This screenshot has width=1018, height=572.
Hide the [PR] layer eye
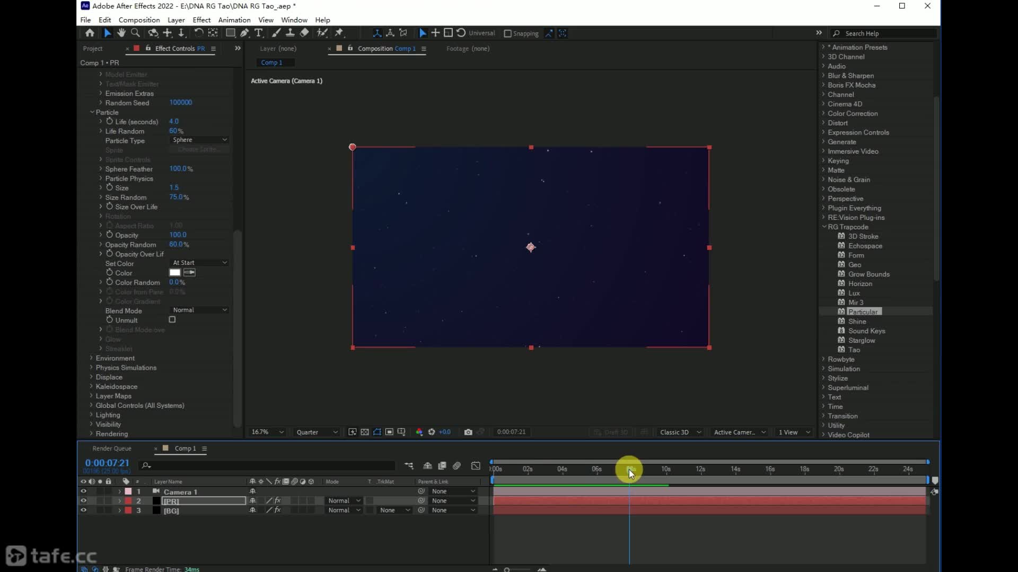(x=83, y=501)
